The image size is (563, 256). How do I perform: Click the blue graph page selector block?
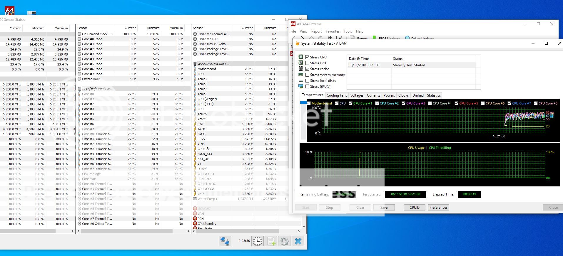[x=303, y=102]
